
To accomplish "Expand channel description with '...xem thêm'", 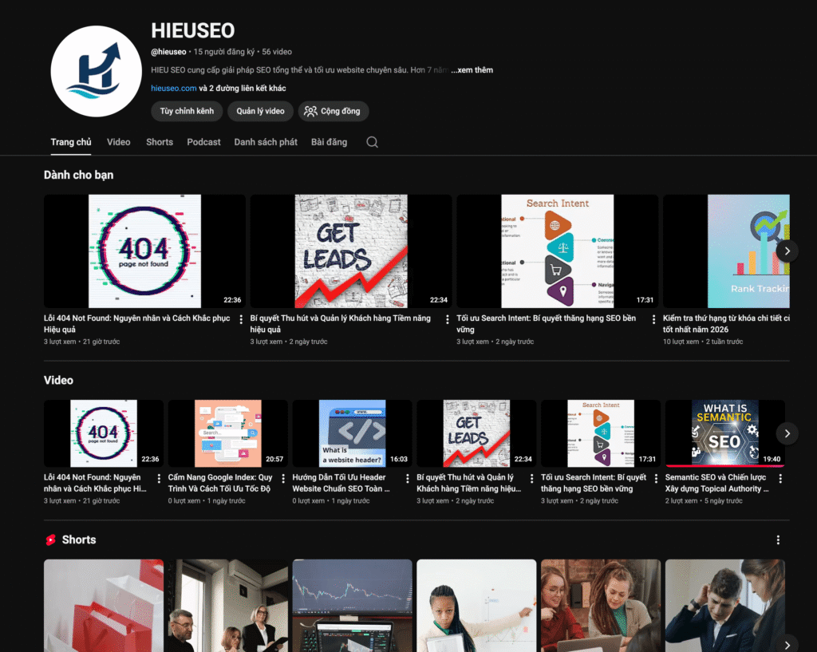I will pyautogui.click(x=472, y=70).
